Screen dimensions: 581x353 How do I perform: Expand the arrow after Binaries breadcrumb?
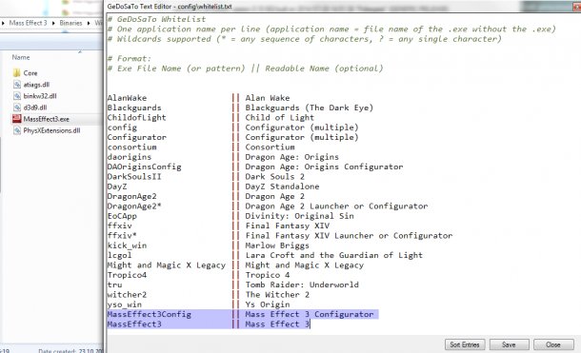tap(89, 23)
